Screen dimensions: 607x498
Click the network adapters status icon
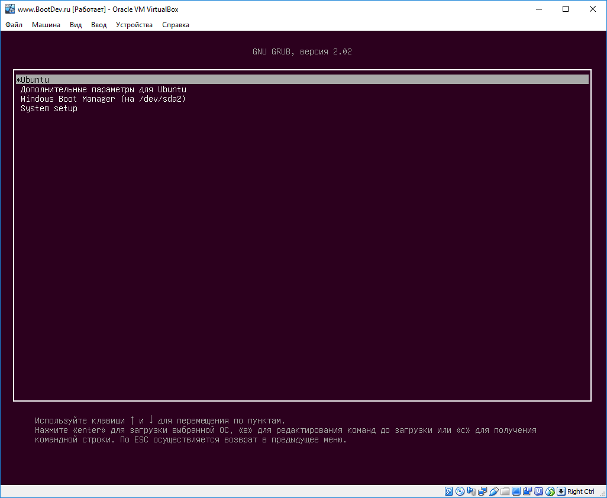coord(482,491)
